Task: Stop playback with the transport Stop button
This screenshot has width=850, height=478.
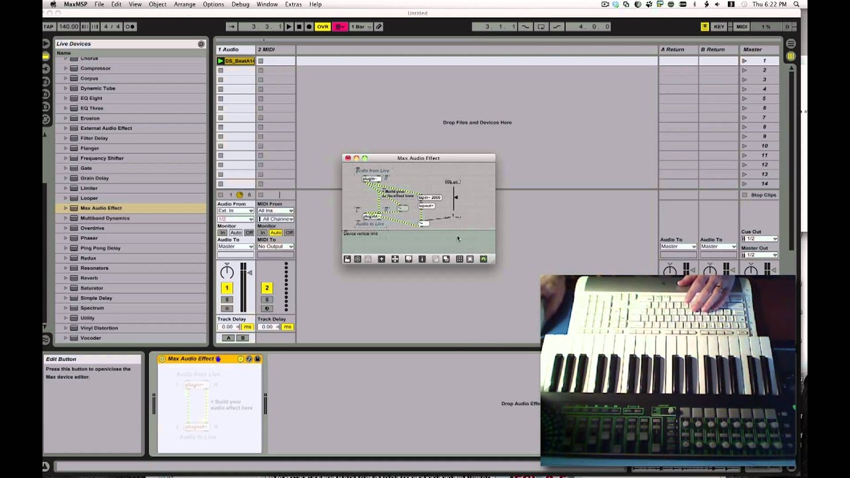Action: coord(299,27)
